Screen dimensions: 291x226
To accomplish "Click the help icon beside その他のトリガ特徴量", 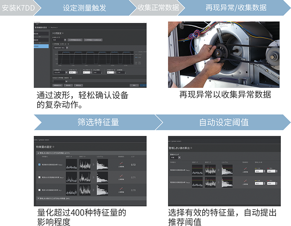I will (70, 78).
